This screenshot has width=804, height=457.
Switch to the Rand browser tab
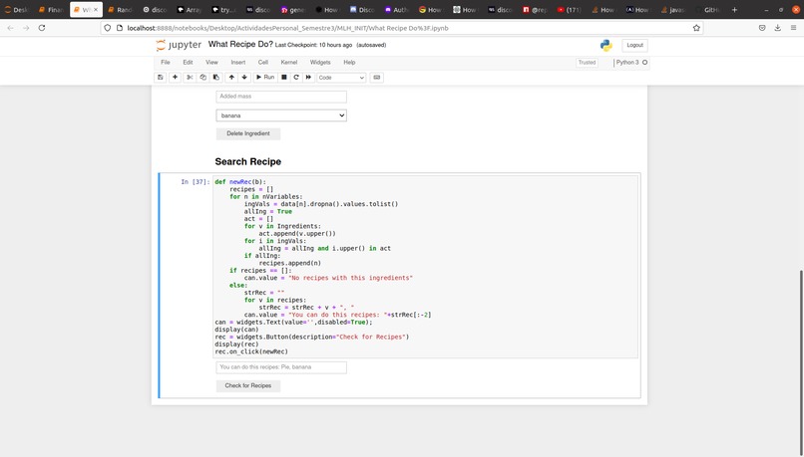tap(121, 10)
